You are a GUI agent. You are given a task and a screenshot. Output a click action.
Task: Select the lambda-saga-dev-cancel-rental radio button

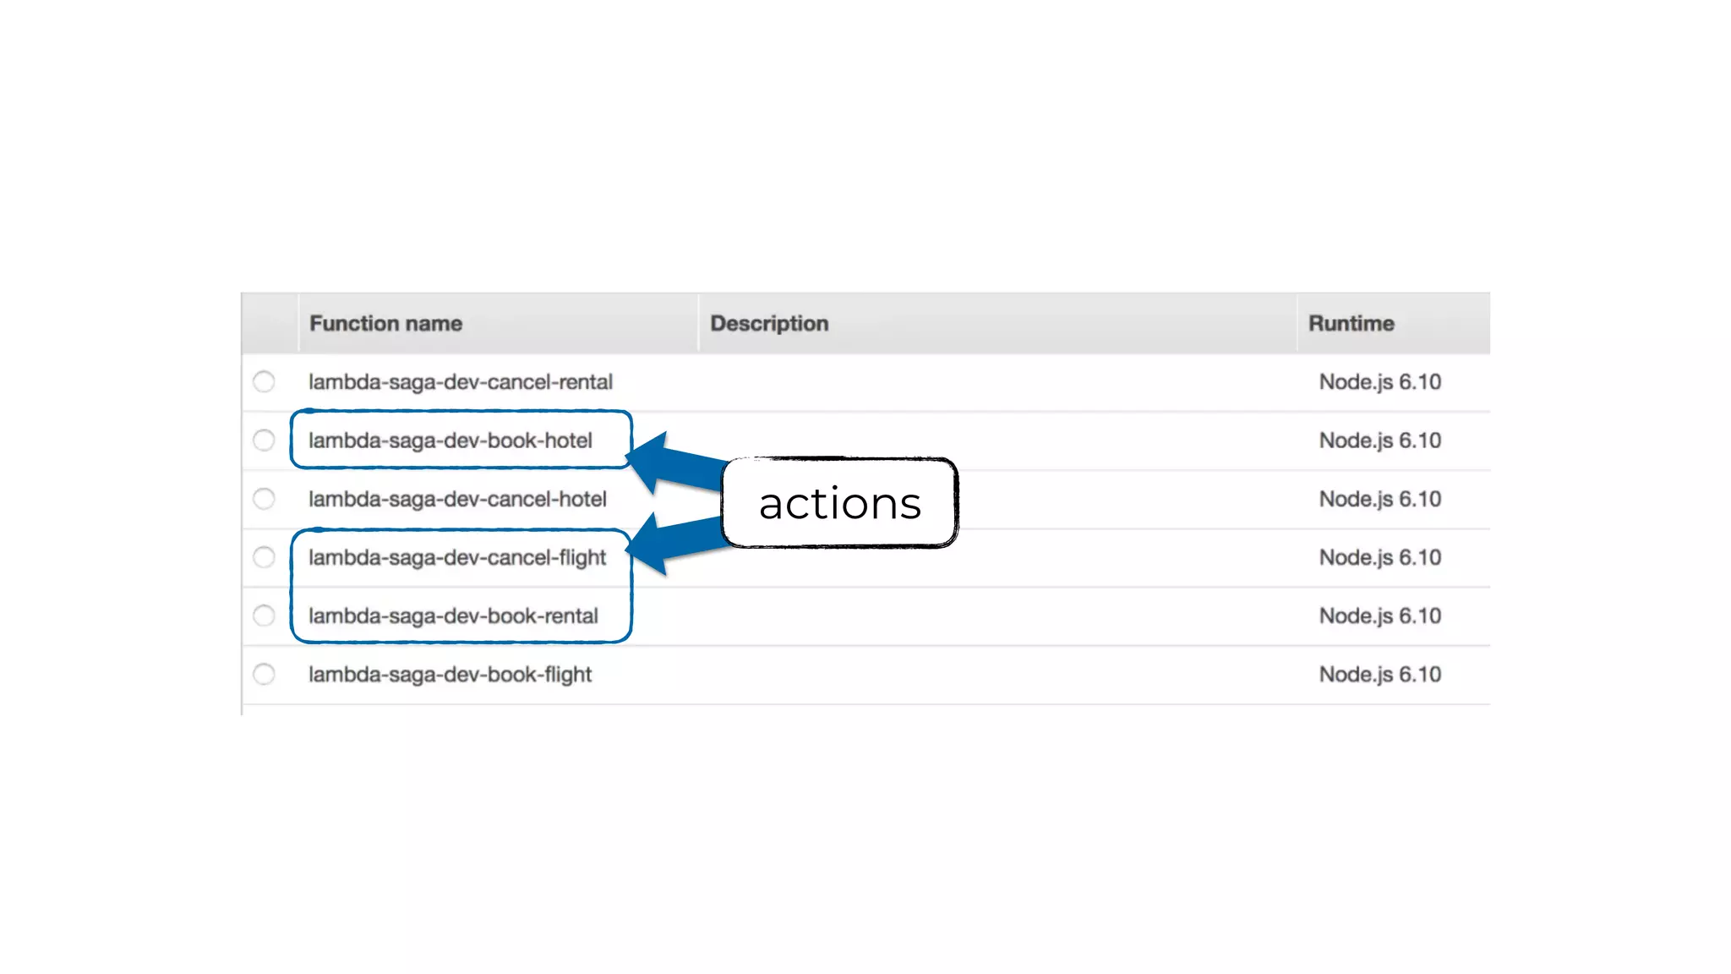(x=264, y=382)
